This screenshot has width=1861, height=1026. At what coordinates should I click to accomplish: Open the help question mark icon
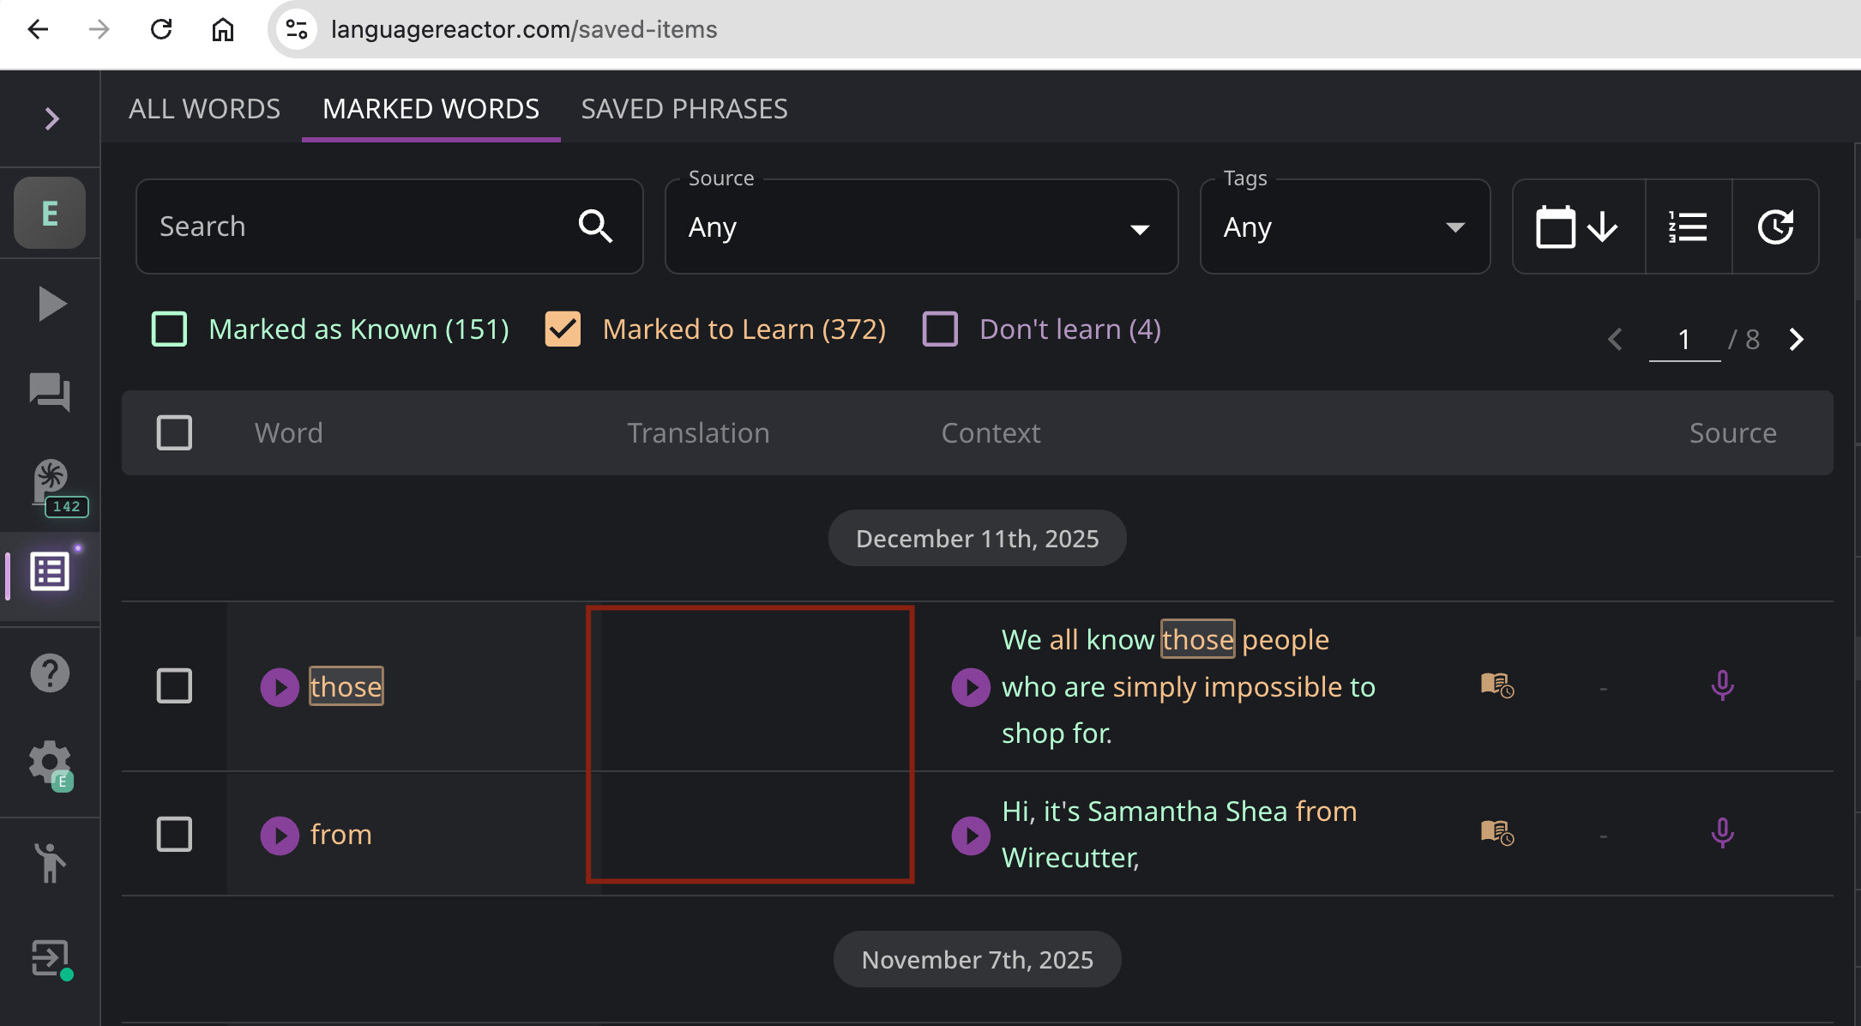tap(50, 673)
